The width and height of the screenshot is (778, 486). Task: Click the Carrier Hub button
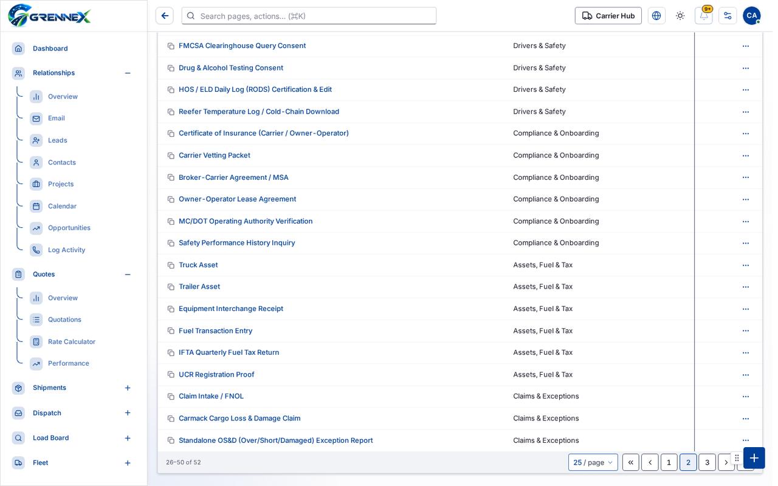point(608,16)
